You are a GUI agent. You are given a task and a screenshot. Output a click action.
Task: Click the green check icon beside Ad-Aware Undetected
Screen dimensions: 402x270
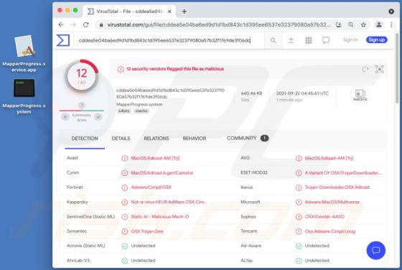click(x=299, y=246)
